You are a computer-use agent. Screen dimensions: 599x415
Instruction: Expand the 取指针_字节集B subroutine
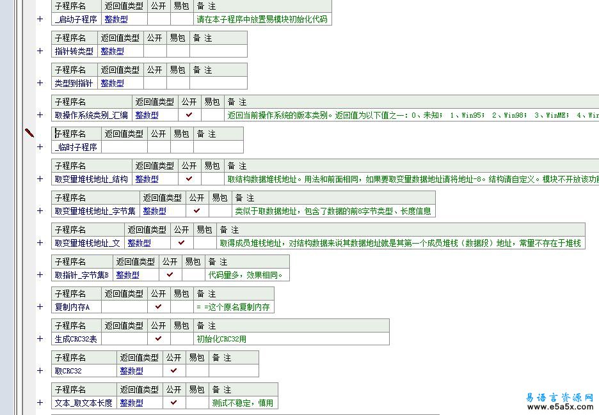[40, 274]
